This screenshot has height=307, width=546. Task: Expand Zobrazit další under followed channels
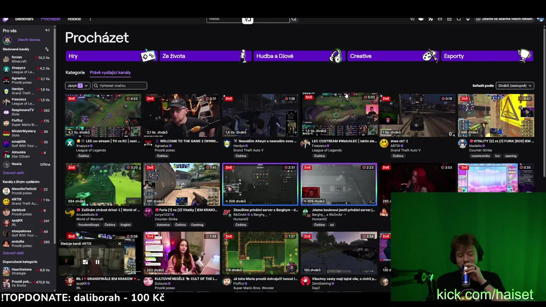[x=13, y=173]
